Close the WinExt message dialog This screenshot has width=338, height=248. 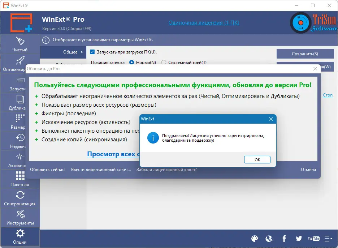pyautogui.click(x=271, y=119)
